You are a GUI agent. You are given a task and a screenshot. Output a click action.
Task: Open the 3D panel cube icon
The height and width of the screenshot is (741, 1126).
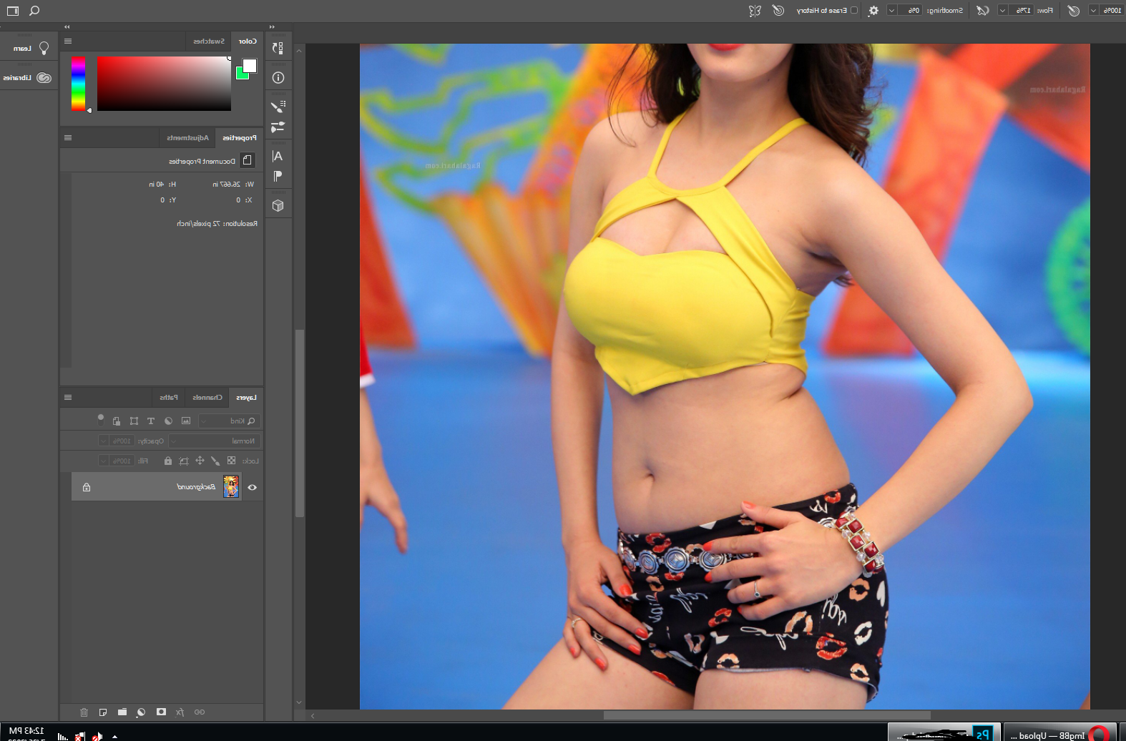pyautogui.click(x=278, y=205)
